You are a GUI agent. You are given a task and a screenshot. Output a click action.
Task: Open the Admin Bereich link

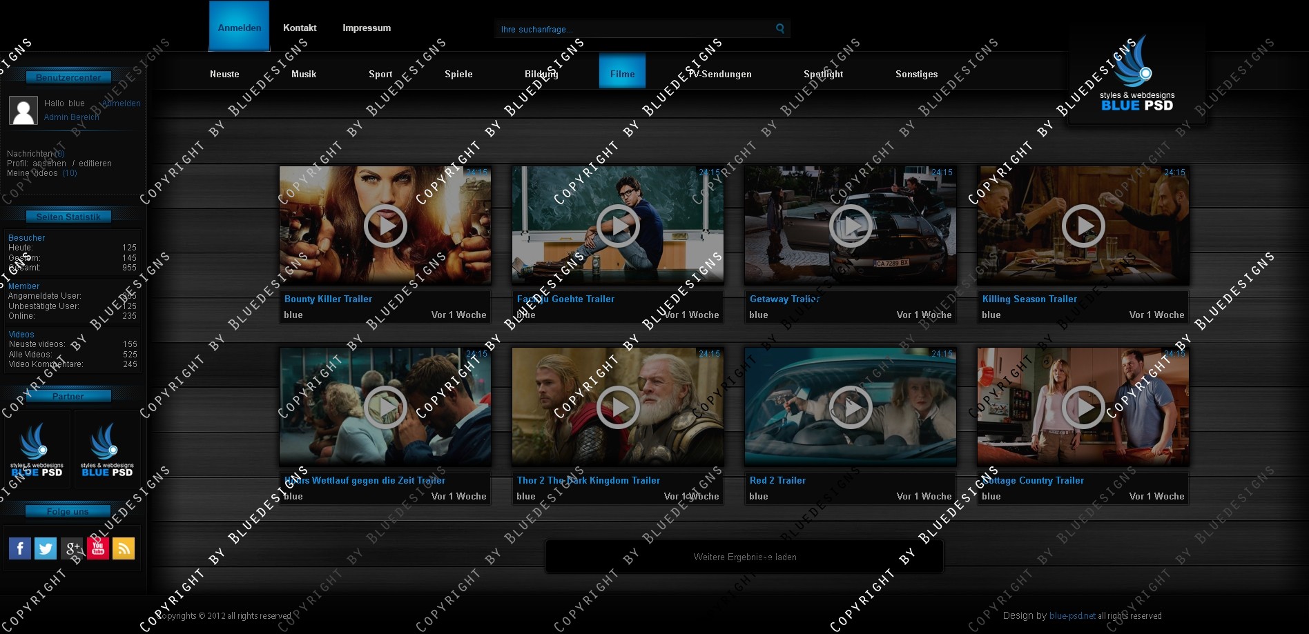click(72, 117)
